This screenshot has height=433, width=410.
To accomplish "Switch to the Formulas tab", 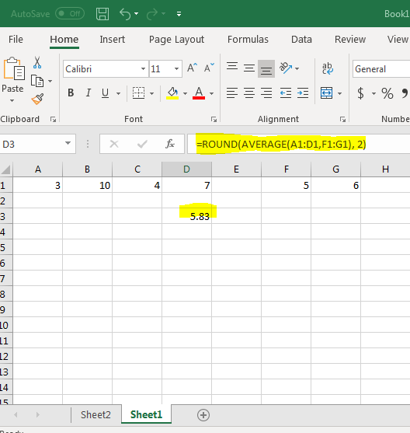I will (x=248, y=39).
